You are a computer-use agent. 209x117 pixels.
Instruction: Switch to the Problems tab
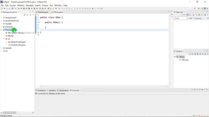point(40,90)
